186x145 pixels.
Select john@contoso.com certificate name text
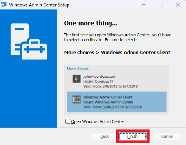pos(100,76)
